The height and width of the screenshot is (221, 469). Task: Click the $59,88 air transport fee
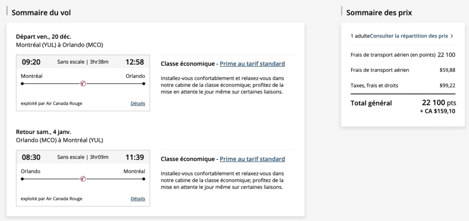point(447,70)
